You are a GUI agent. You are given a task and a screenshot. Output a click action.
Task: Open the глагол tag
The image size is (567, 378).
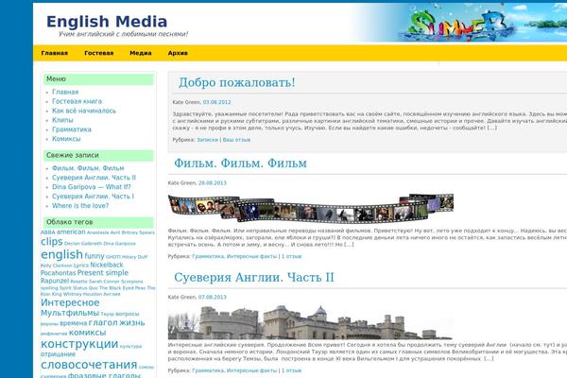(x=103, y=322)
